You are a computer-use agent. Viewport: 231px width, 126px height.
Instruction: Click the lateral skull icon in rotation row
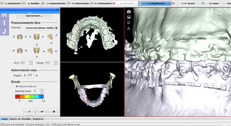point(50,37)
